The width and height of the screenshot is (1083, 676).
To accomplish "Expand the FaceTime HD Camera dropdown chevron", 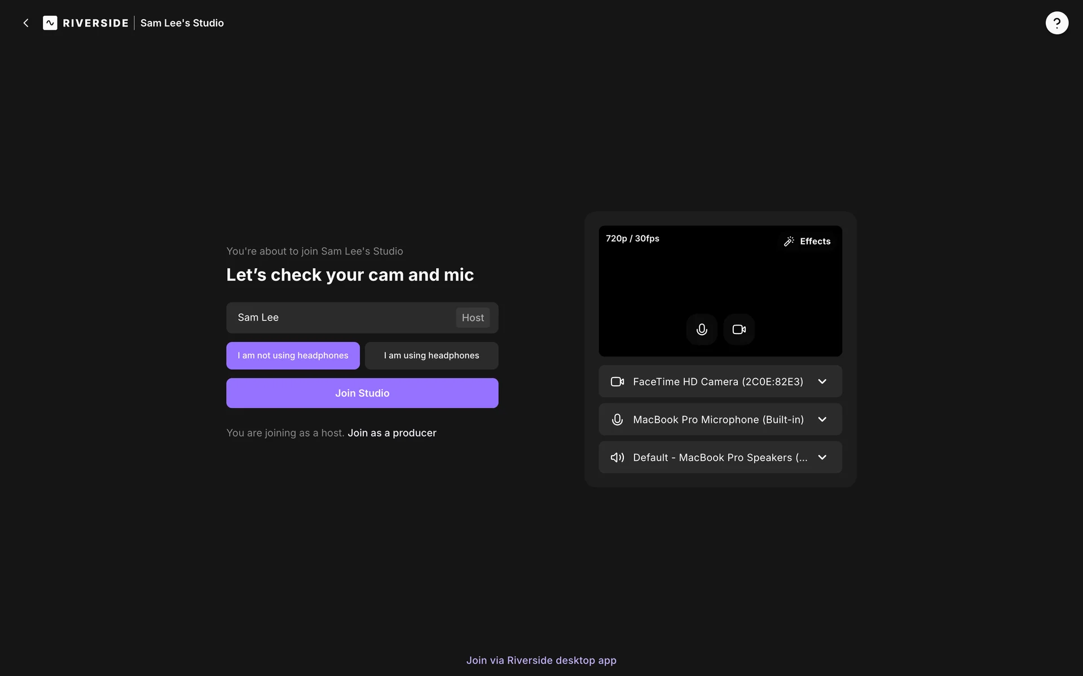I will [x=822, y=382].
